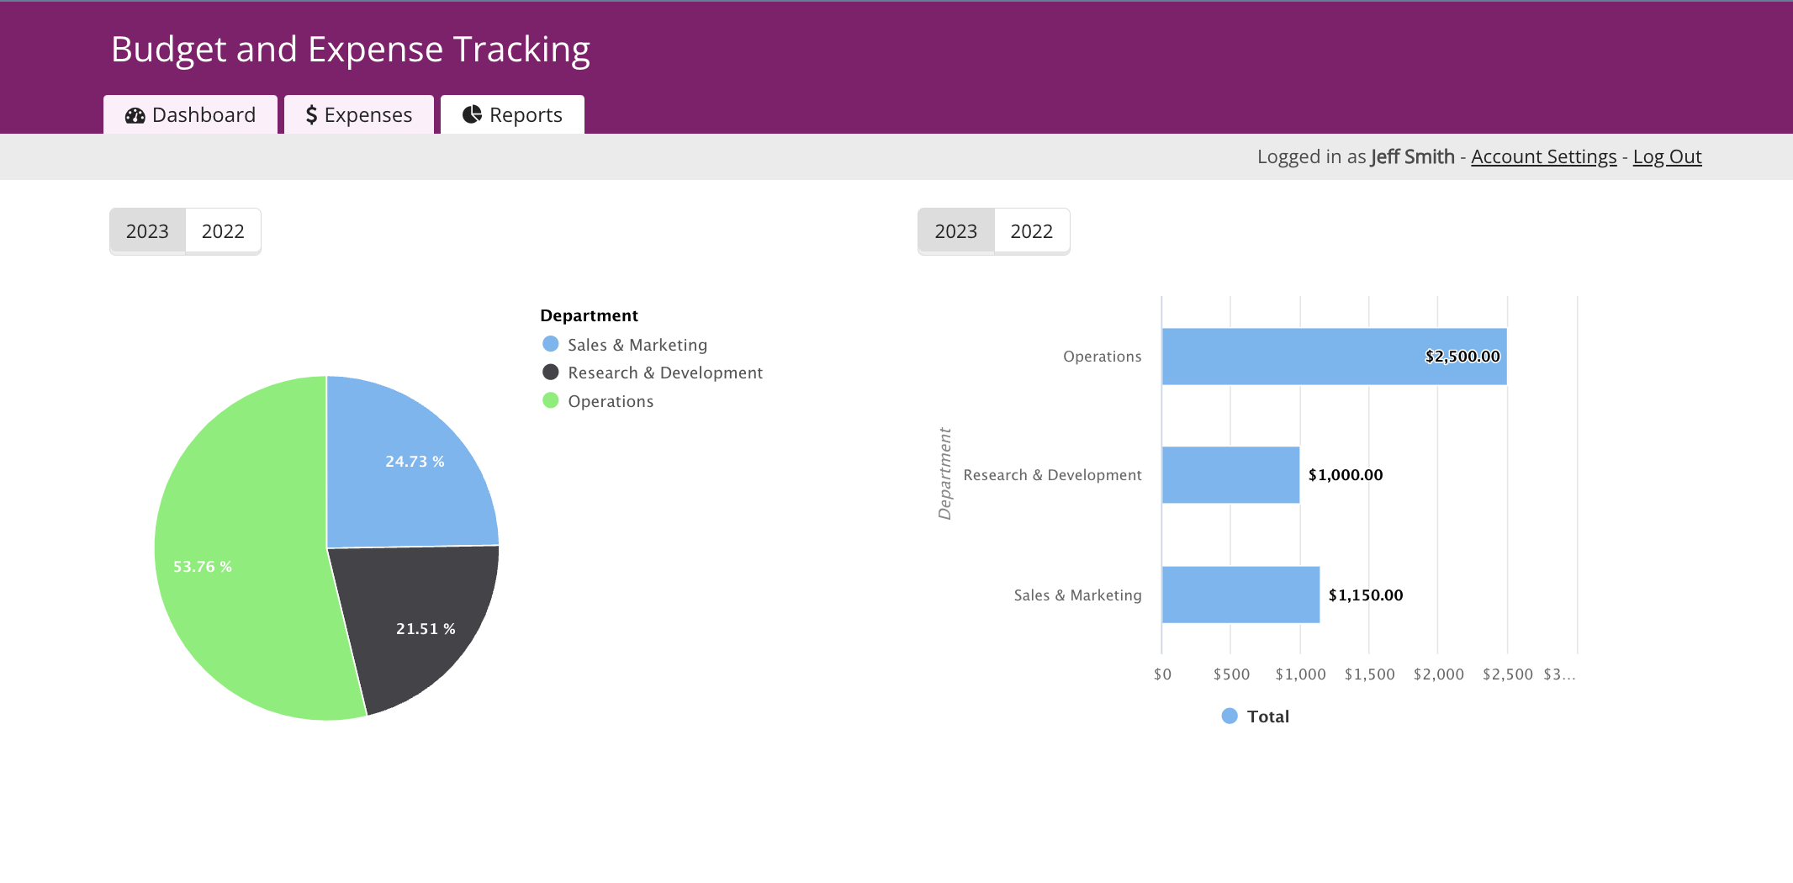Screen dimensions: 1793x883
Task: Click the Log Out link
Action: click(x=1667, y=156)
